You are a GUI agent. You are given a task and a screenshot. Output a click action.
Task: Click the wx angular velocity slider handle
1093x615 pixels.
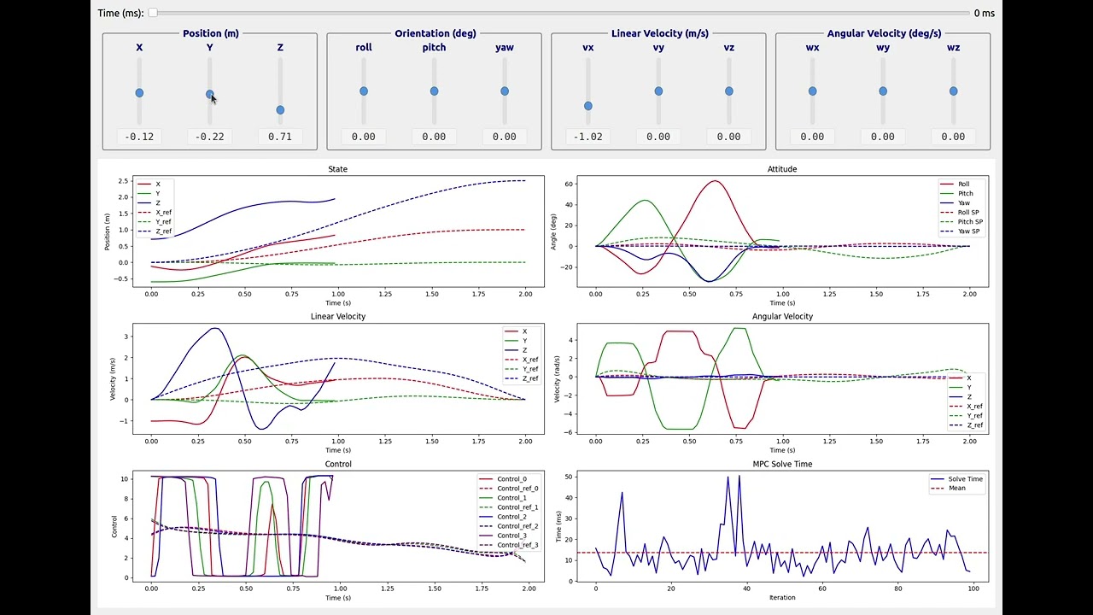pyautogui.click(x=812, y=91)
